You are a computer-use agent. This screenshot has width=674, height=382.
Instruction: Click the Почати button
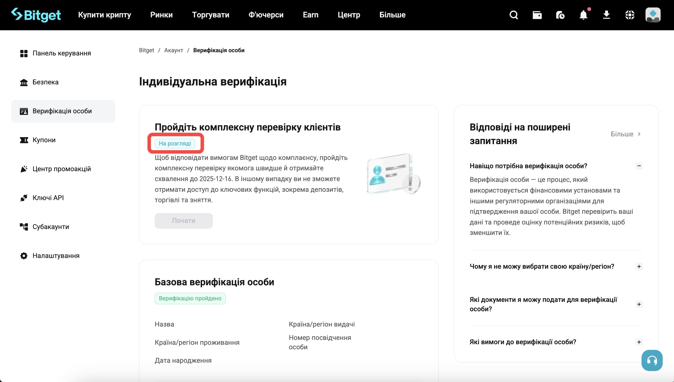coord(184,220)
